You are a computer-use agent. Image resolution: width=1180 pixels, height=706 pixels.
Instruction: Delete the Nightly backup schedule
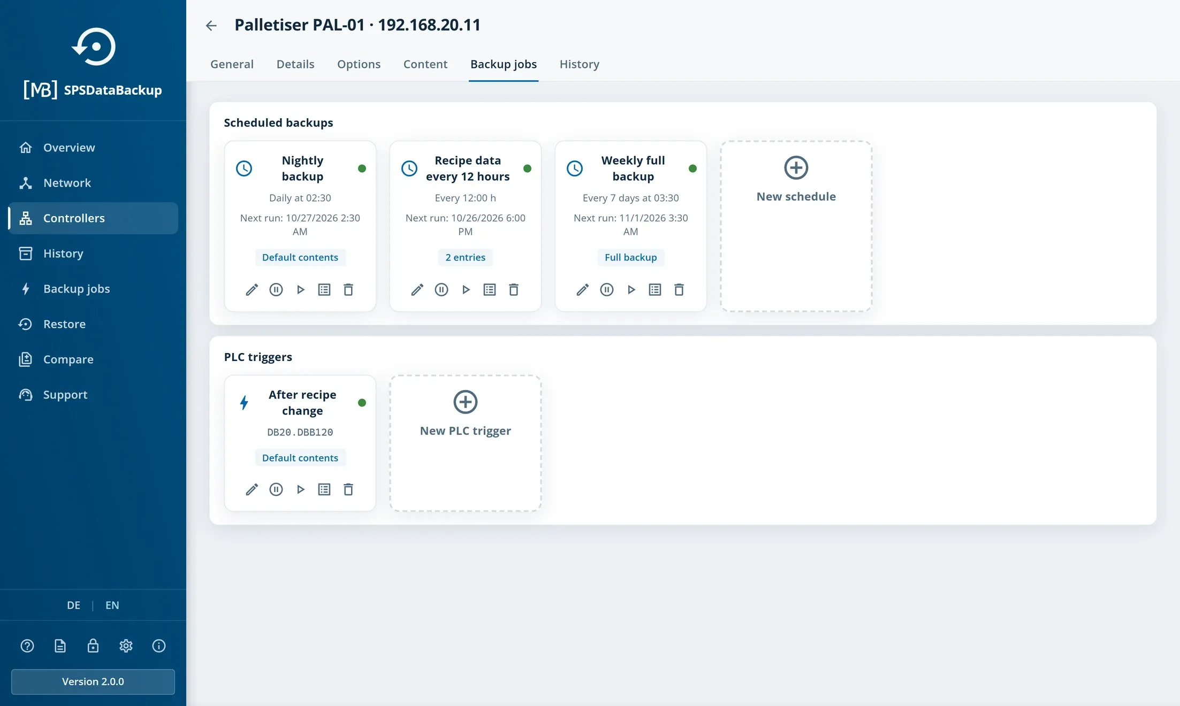348,290
